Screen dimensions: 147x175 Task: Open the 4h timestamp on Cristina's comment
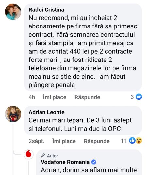tap(32, 97)
